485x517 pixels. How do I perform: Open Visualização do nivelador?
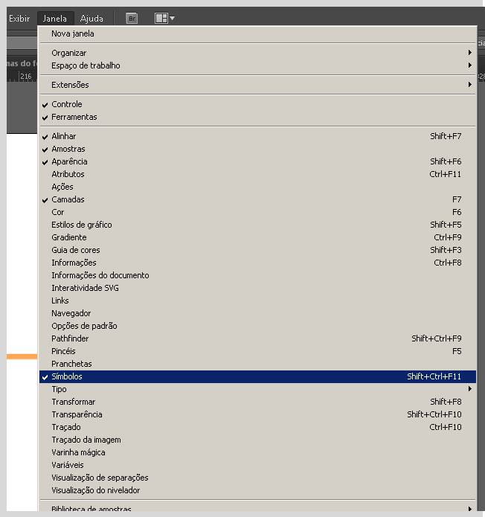pyautogui.click(x=258, y=490)
